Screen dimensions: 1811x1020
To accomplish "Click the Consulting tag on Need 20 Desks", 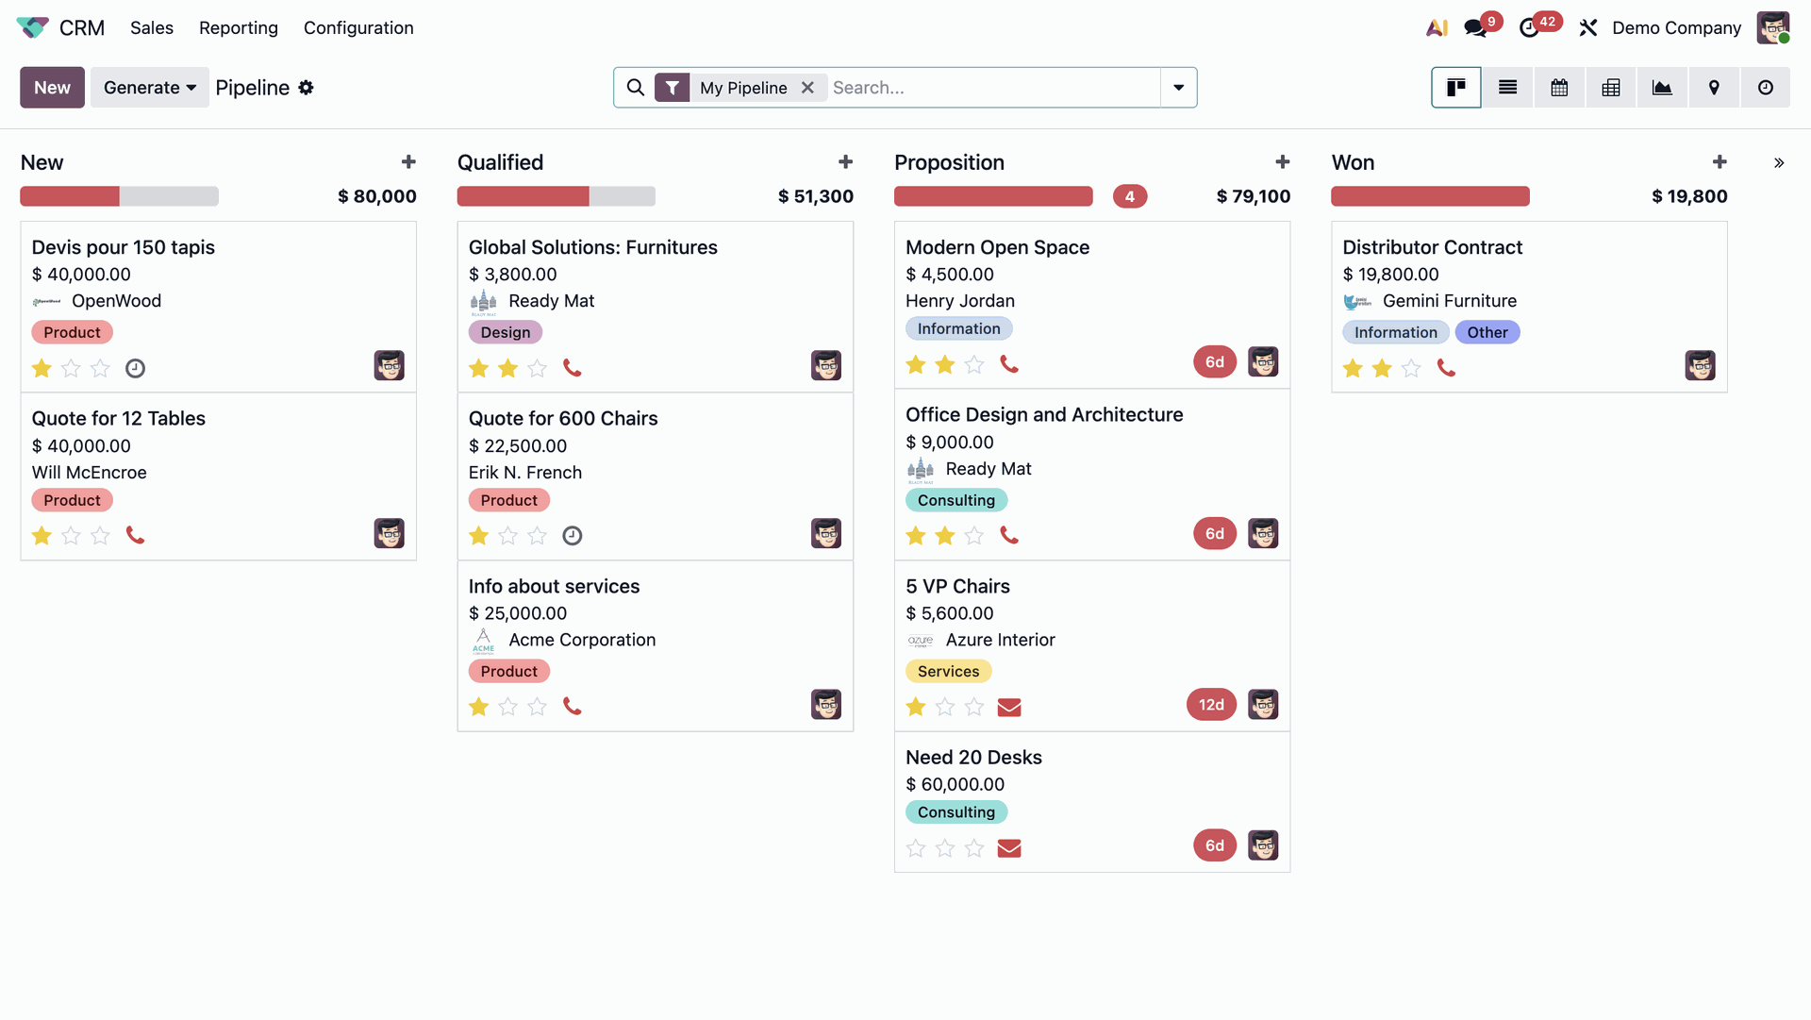I will point(956,812).
